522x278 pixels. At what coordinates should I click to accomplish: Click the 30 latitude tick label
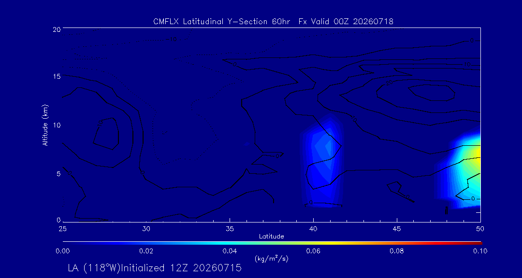pos(146,229)
